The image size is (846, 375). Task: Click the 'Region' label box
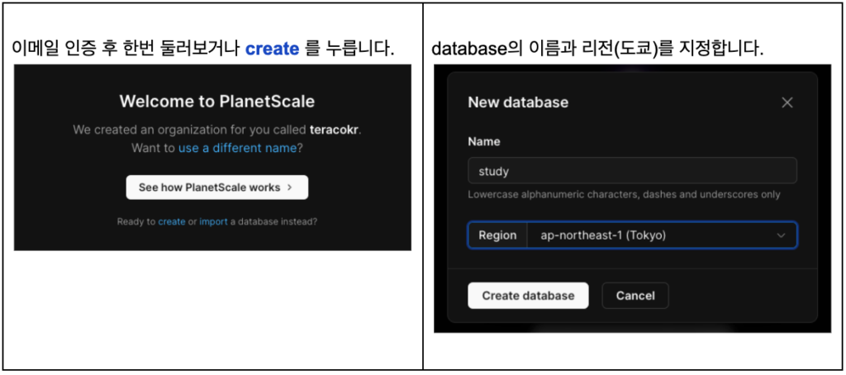[497, 235]
